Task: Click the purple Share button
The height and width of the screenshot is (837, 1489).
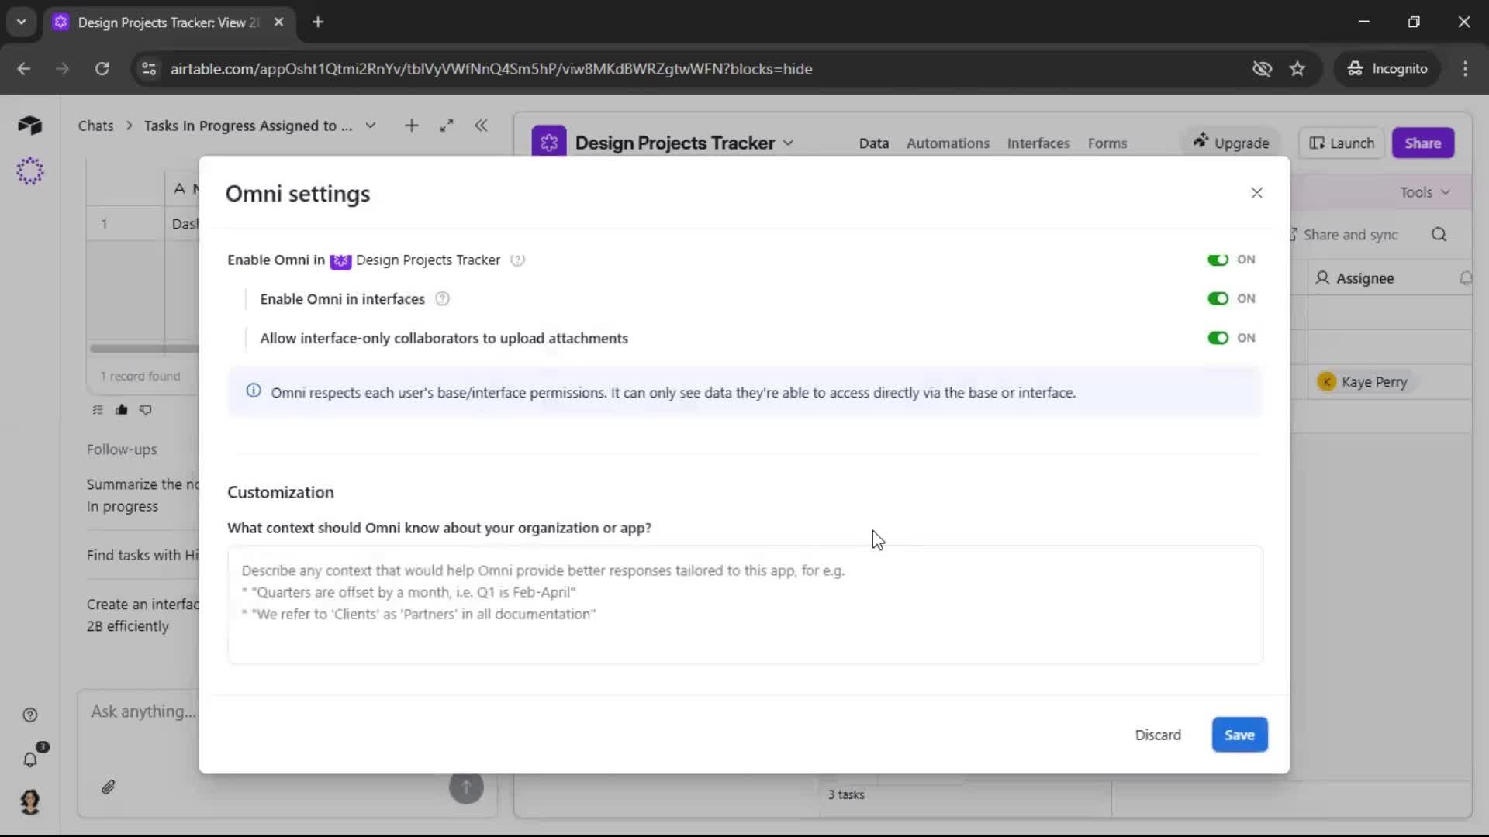Action: pos(1422,143)
